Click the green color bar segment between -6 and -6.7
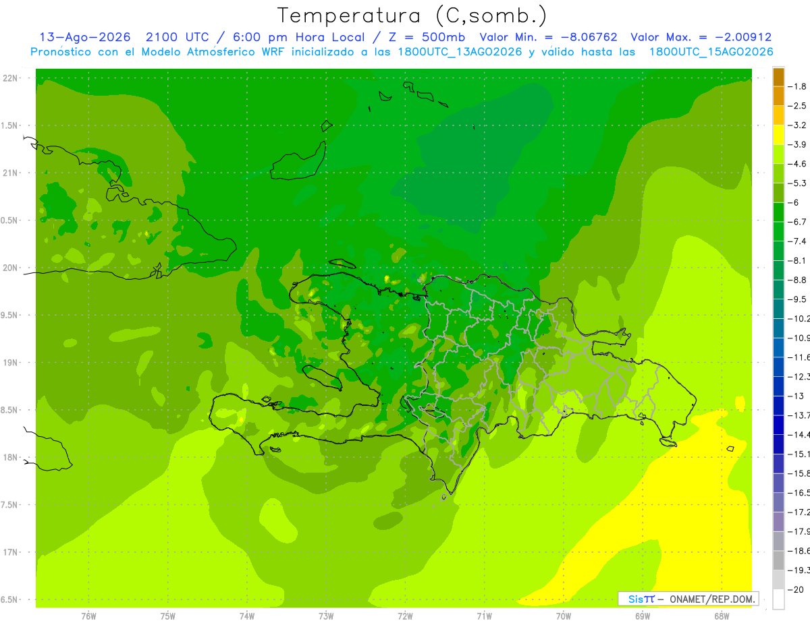 pos(778,212)
